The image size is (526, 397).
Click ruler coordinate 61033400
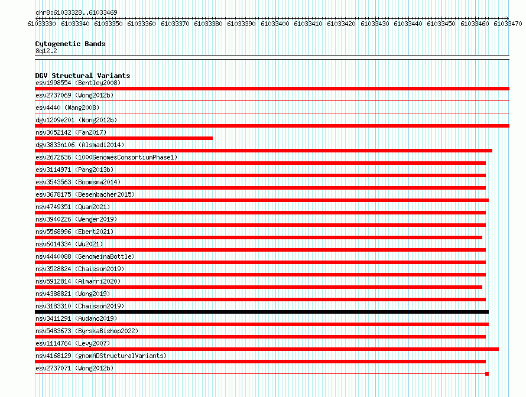tap(275, 24)
